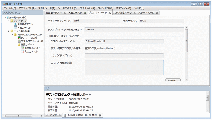Click the properties page scroll down arrow
The height and width of the screenshot is (120, 212).
(186, 79)
